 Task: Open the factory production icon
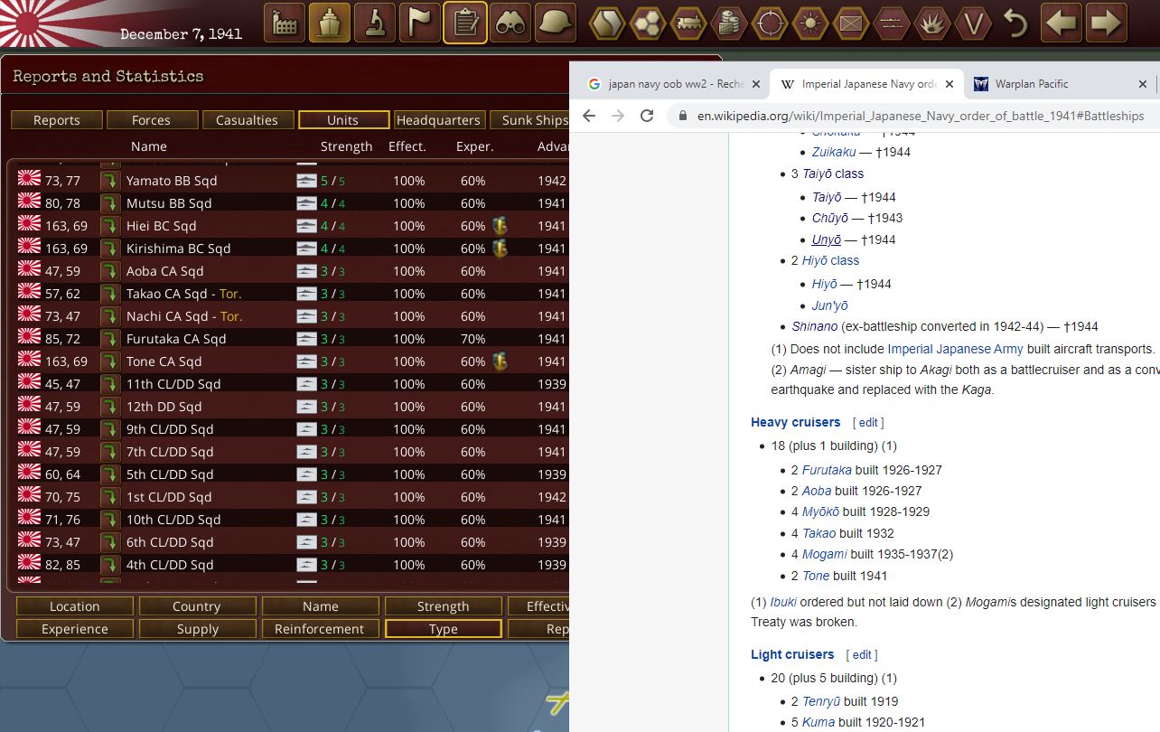click(x=285, y=23)
